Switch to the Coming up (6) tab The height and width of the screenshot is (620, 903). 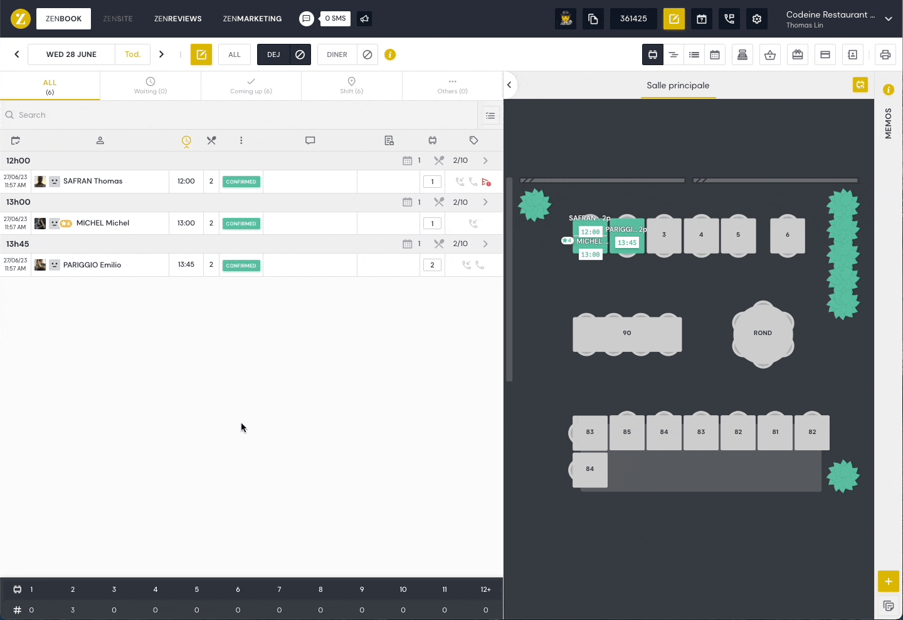(x=251, y=86)
